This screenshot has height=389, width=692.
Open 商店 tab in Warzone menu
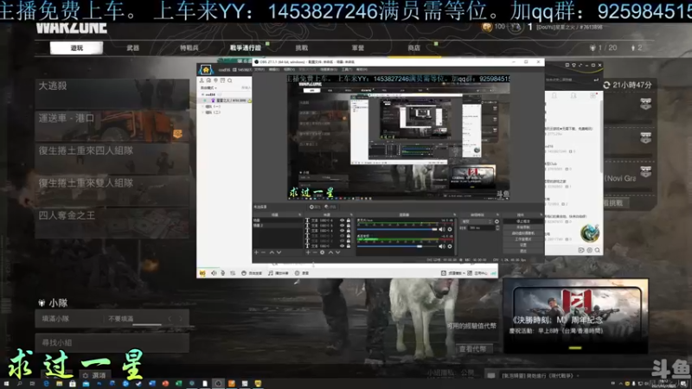tap(414, 48)
